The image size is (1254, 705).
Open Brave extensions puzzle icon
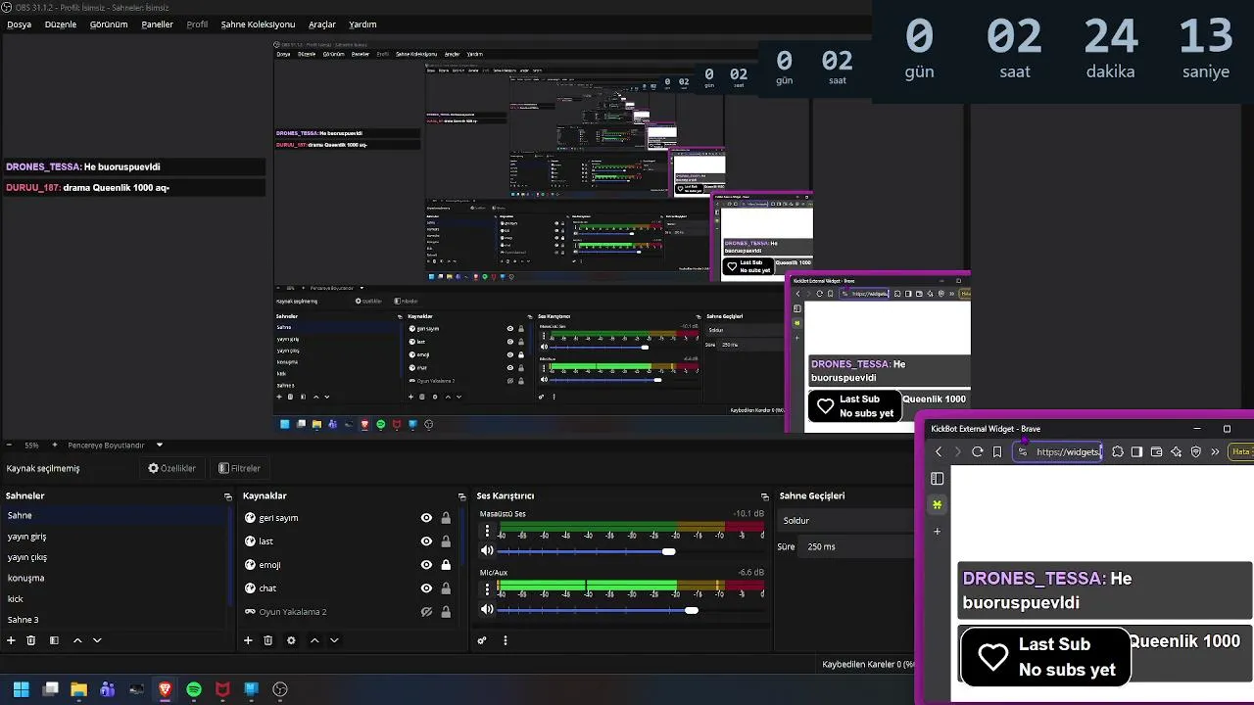[x=1117, y=452]
